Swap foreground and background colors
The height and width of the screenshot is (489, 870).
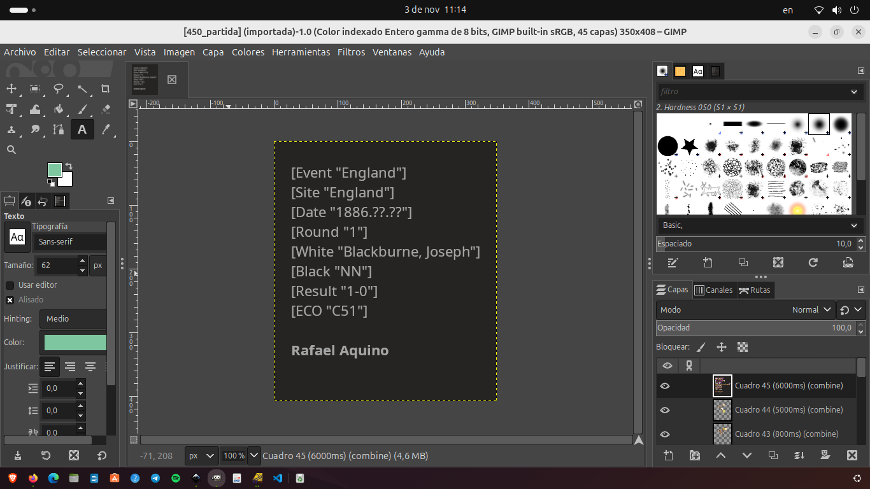pyautogui.click(x=69, y=166)
